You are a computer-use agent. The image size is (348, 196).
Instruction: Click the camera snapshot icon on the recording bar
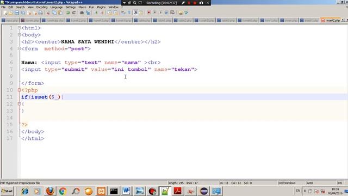(x=201, y=3)
